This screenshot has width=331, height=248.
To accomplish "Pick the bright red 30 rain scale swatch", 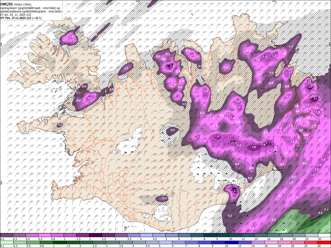I will click(324, 242).
